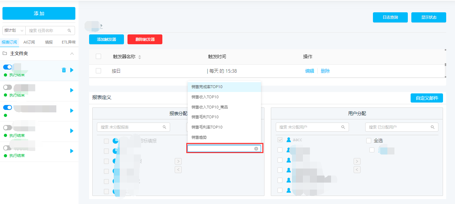Viewport: 455px width, 204px height.
Task: Toggle the switch on the selected task row
Action: coord(7,67)
